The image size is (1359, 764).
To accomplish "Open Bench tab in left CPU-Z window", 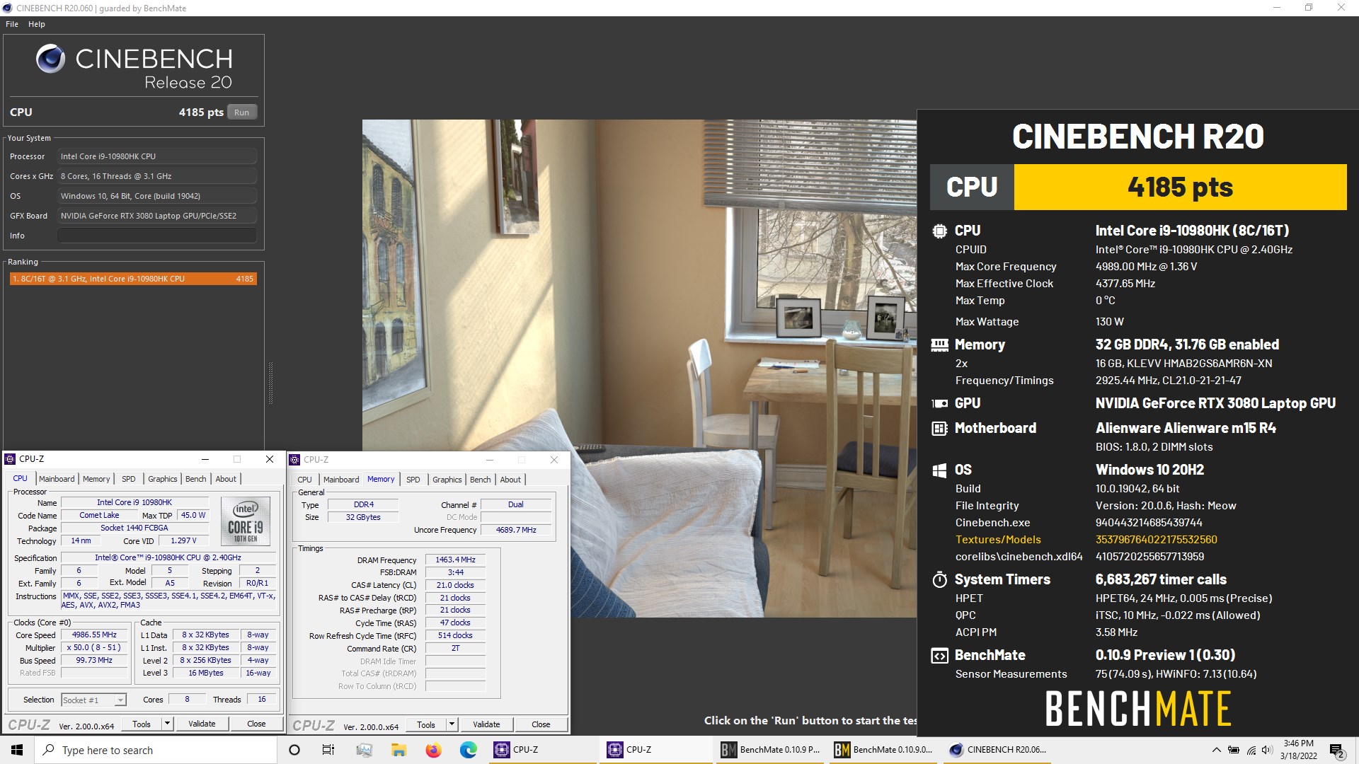I will [195, 479].
